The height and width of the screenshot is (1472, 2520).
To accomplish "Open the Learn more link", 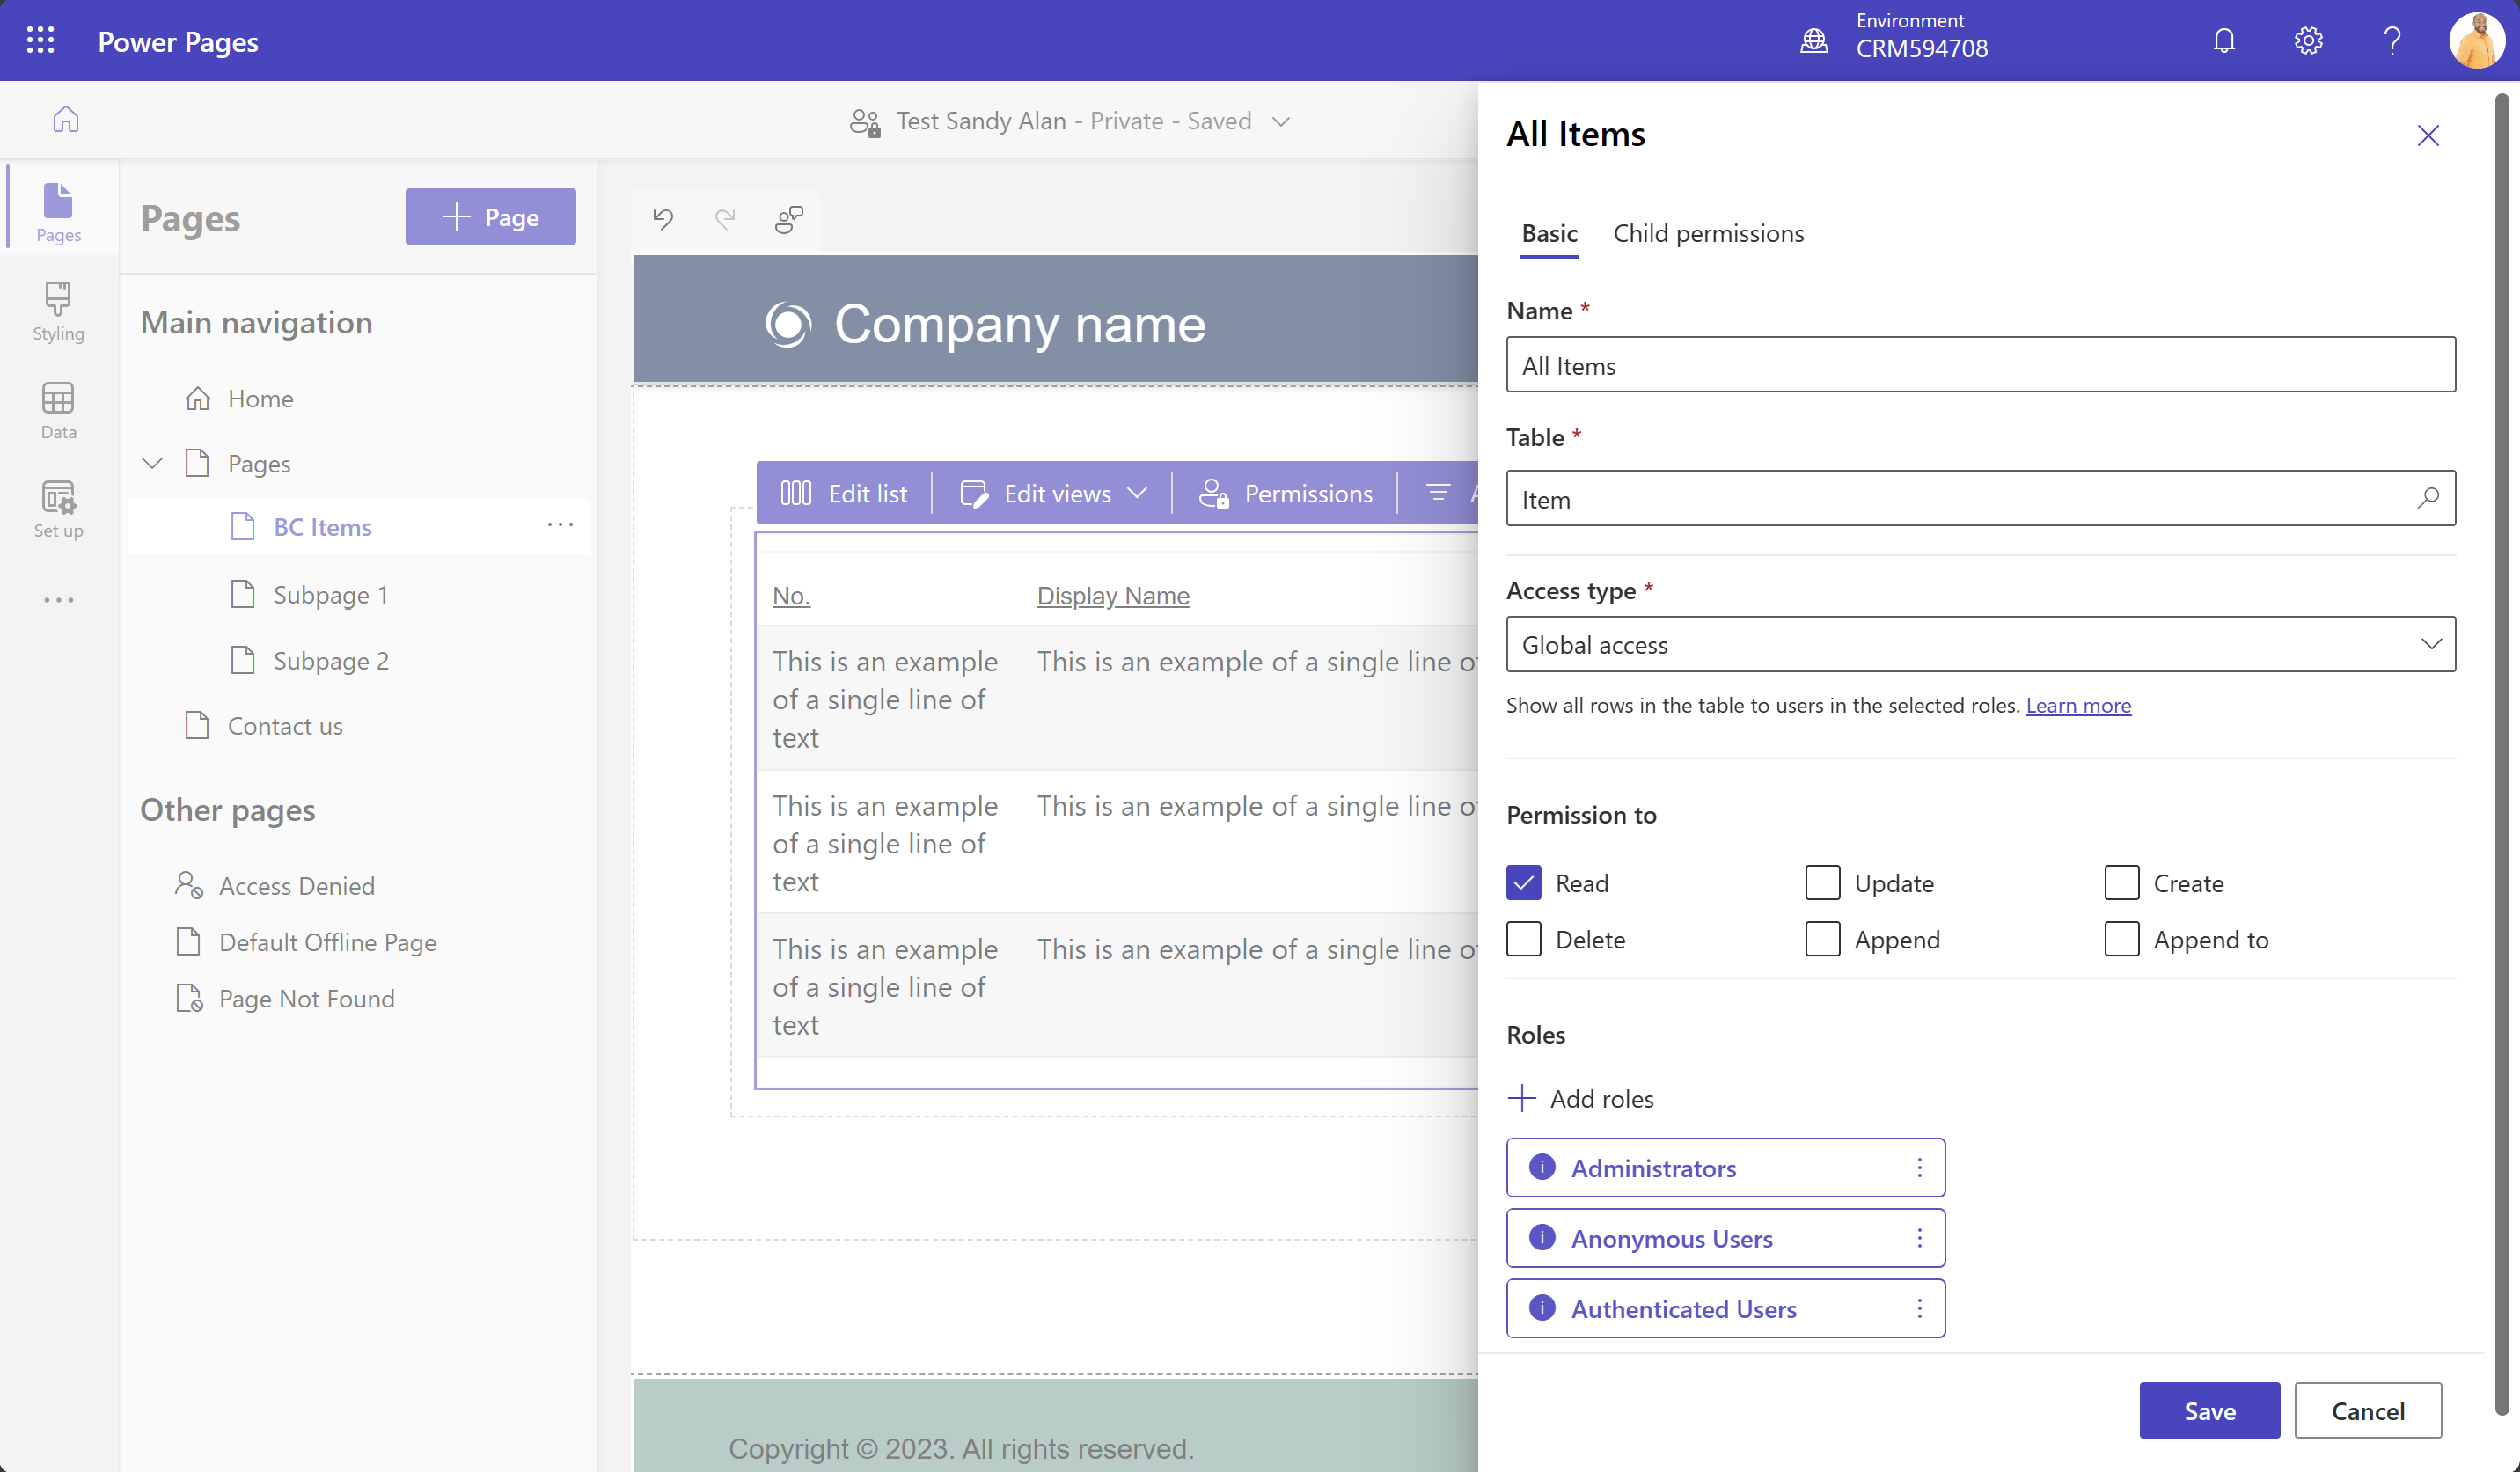I will (x=2078, y=705).
